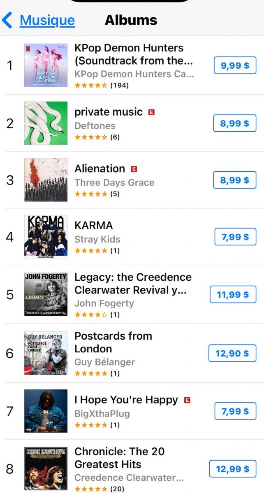Buy KARMA using the 7,99 $ button
The height and width of the screenshot is (494, 264).
pyautogui.click(x=235, y=237)
